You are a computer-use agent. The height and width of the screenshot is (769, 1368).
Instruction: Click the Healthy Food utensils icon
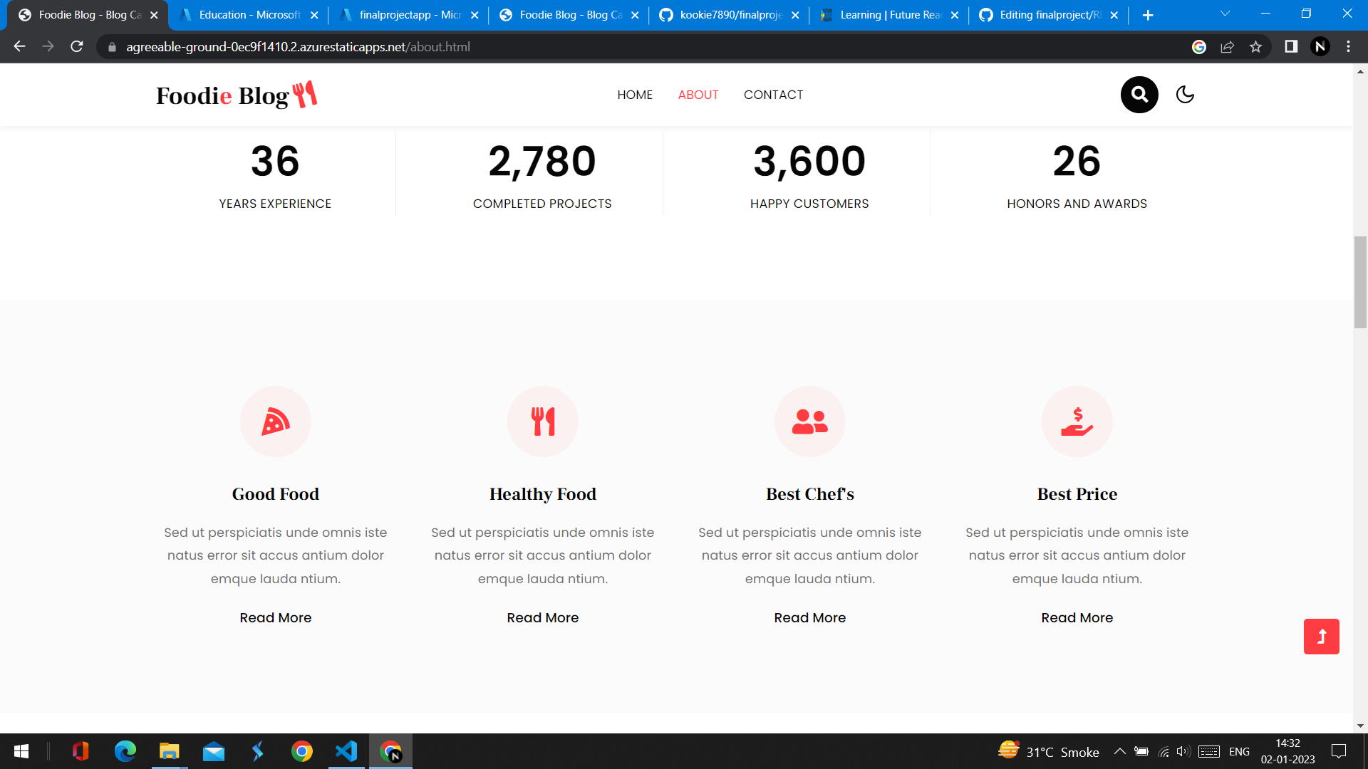pyautogui.click(x=543, y=422)
